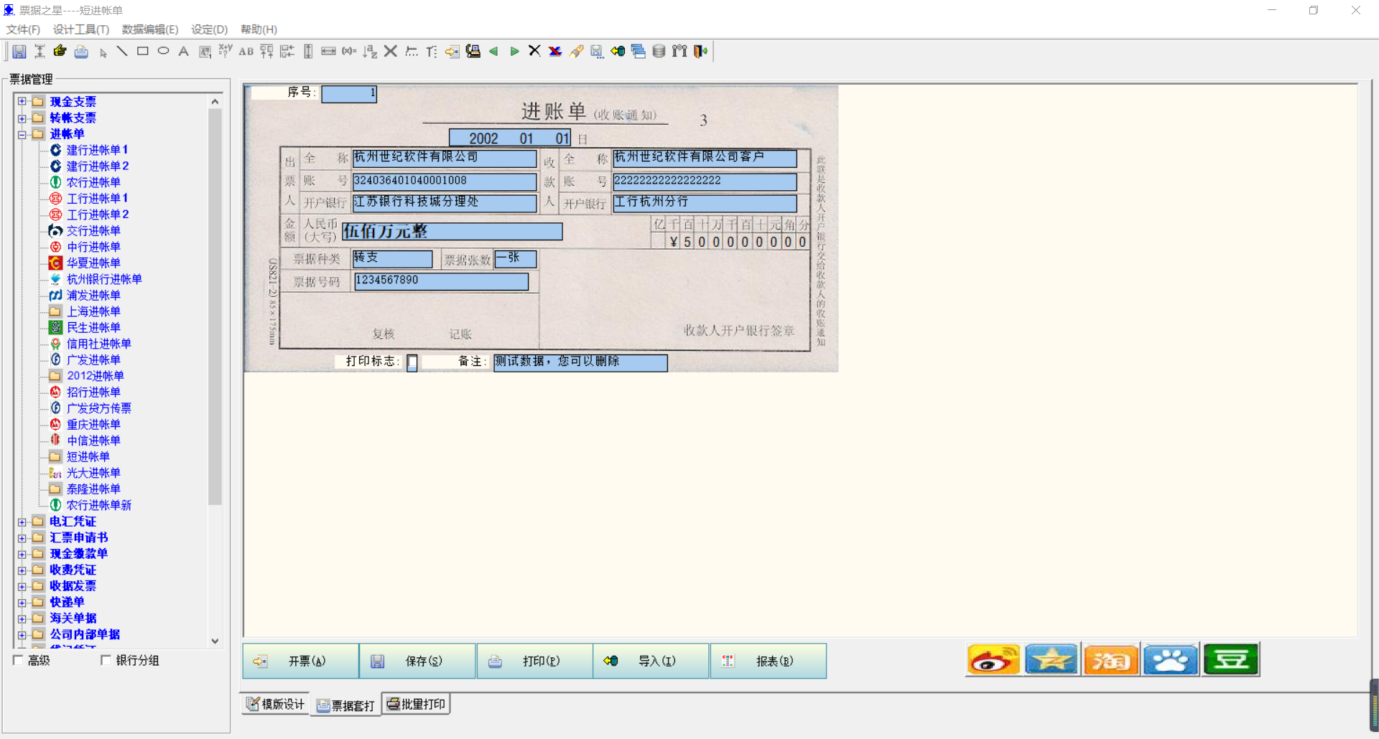Viewport: 1379px width, 739px height.
Task: Open the 设计工具(T) menu
Action: 81,29
